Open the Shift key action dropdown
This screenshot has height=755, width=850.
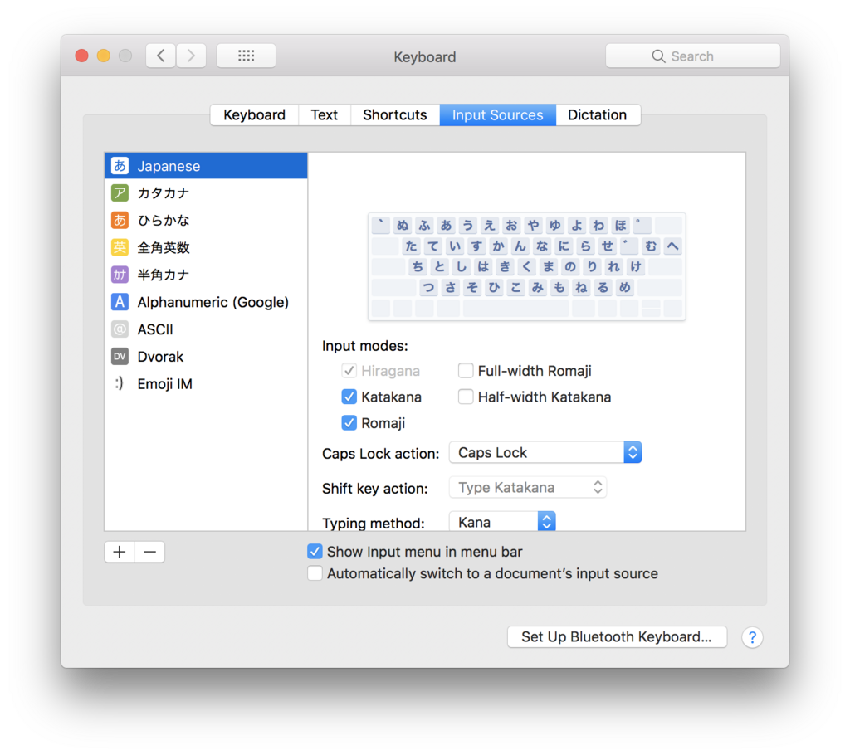(528, 488)
